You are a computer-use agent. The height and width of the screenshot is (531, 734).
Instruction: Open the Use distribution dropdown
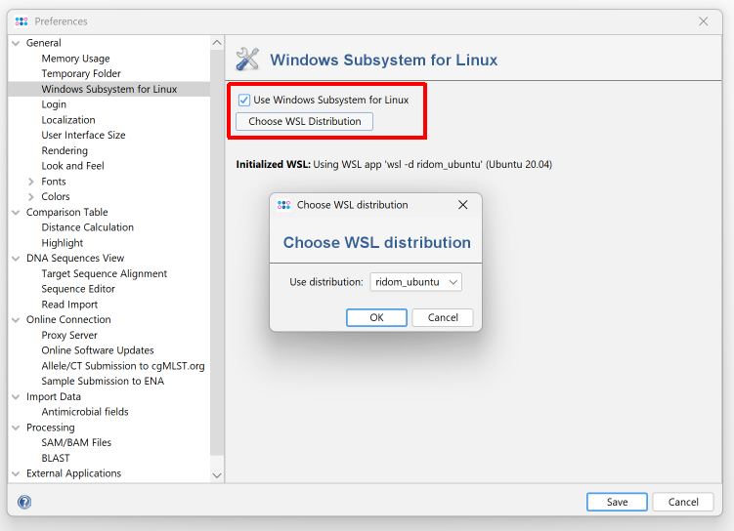[415, 282]
